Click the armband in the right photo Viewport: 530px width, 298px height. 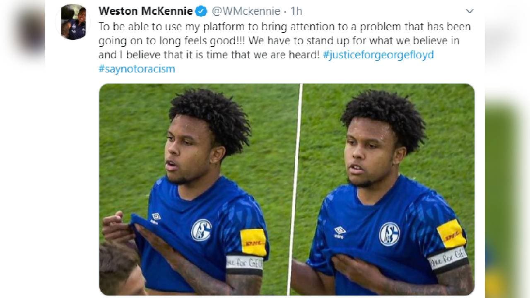coord(448,260)
